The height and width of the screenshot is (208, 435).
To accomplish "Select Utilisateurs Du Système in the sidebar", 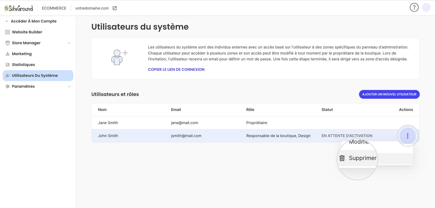I will tap(38, 75).
